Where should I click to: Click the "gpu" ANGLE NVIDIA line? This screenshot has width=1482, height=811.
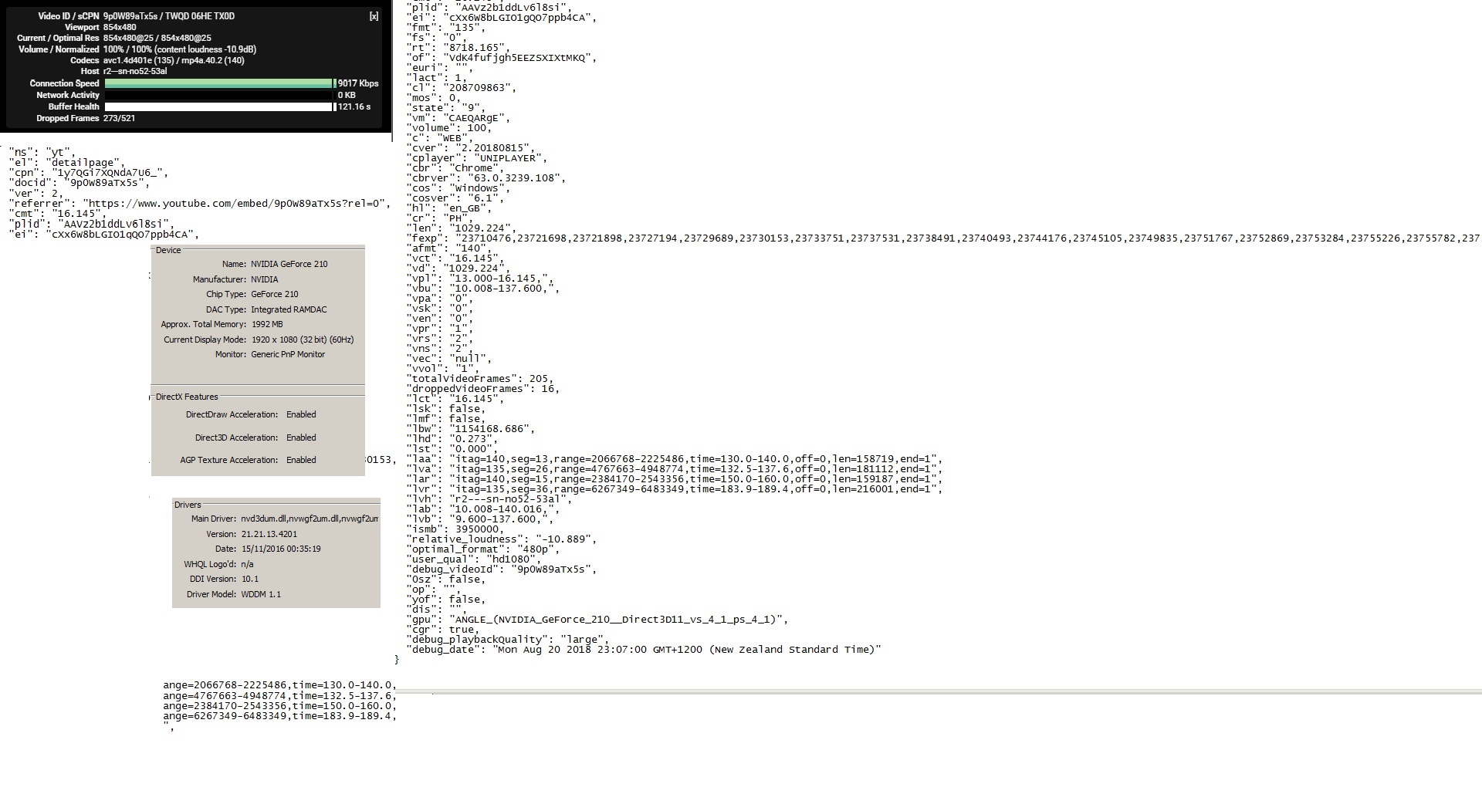coord(597,620)
